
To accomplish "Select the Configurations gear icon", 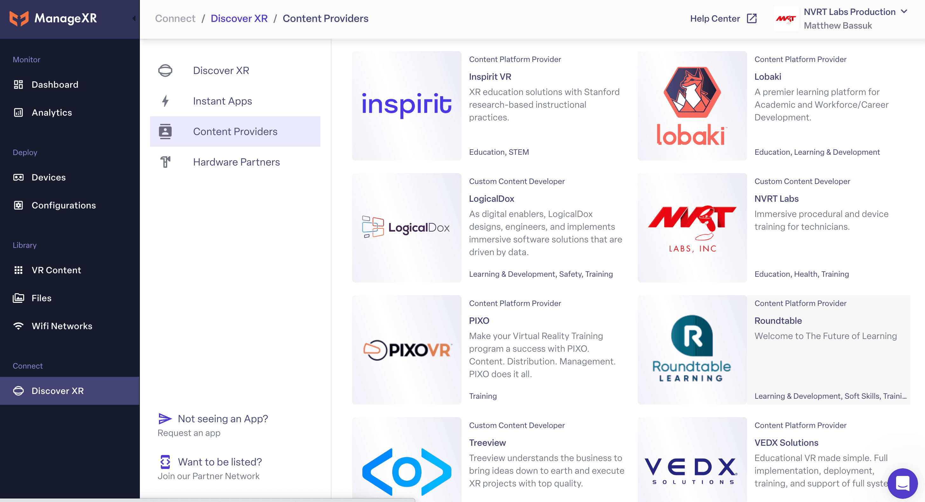I will (18, 205).
